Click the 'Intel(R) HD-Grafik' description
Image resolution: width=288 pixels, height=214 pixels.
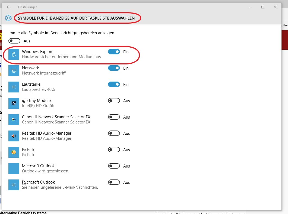tap(38, 106)
